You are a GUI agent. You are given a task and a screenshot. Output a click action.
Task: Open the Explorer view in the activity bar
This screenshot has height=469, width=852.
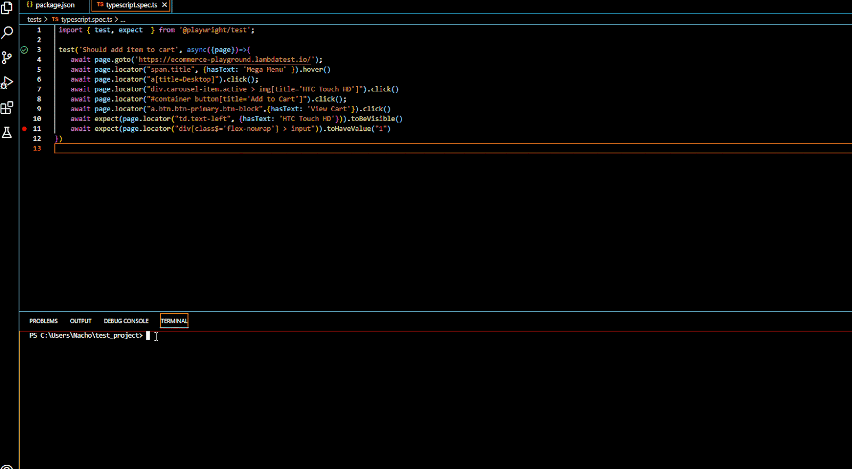click(7, 8)
